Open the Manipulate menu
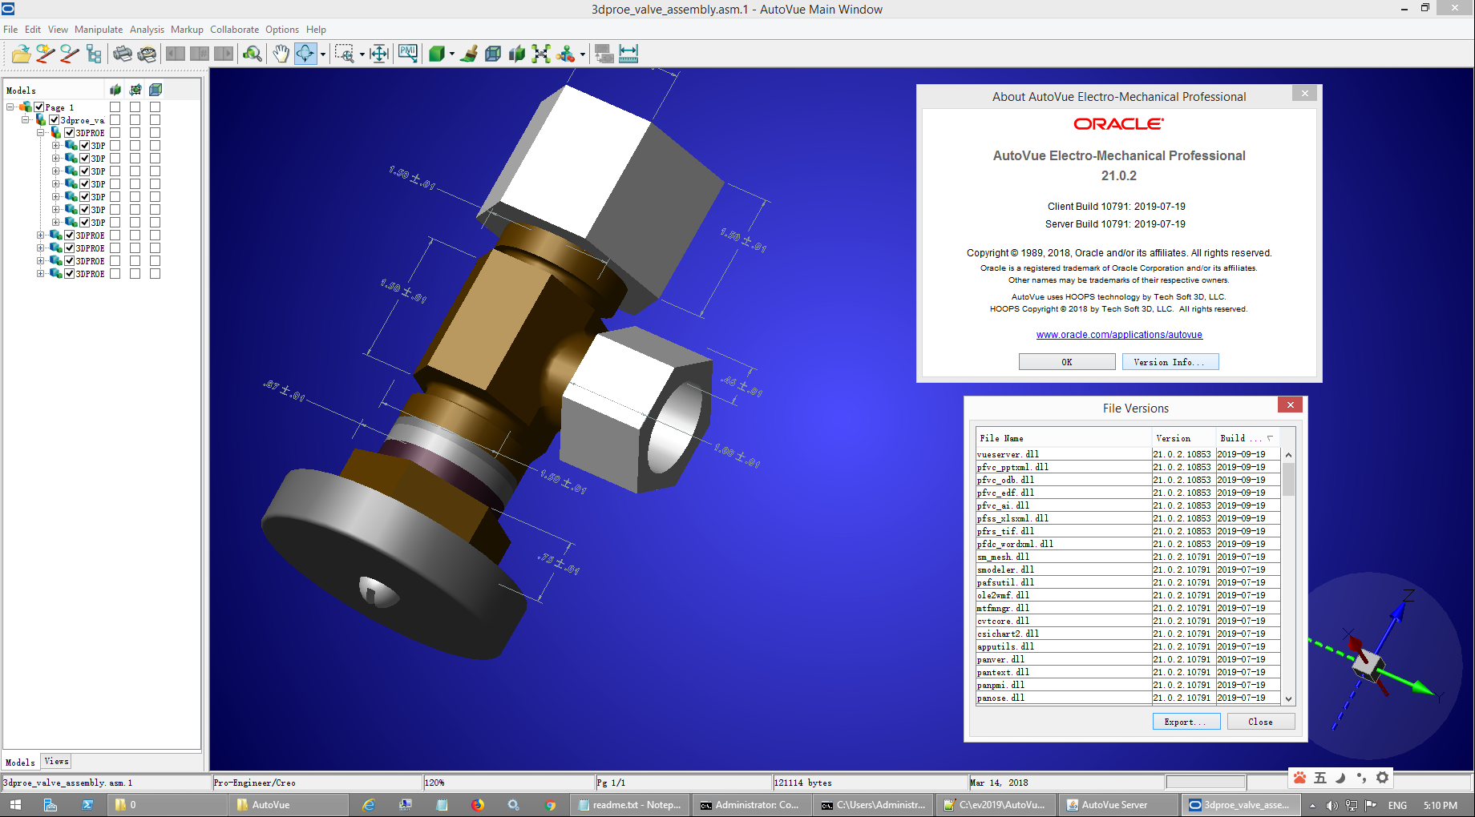Screen dimensions: 1475x817 tap(99, 30)
